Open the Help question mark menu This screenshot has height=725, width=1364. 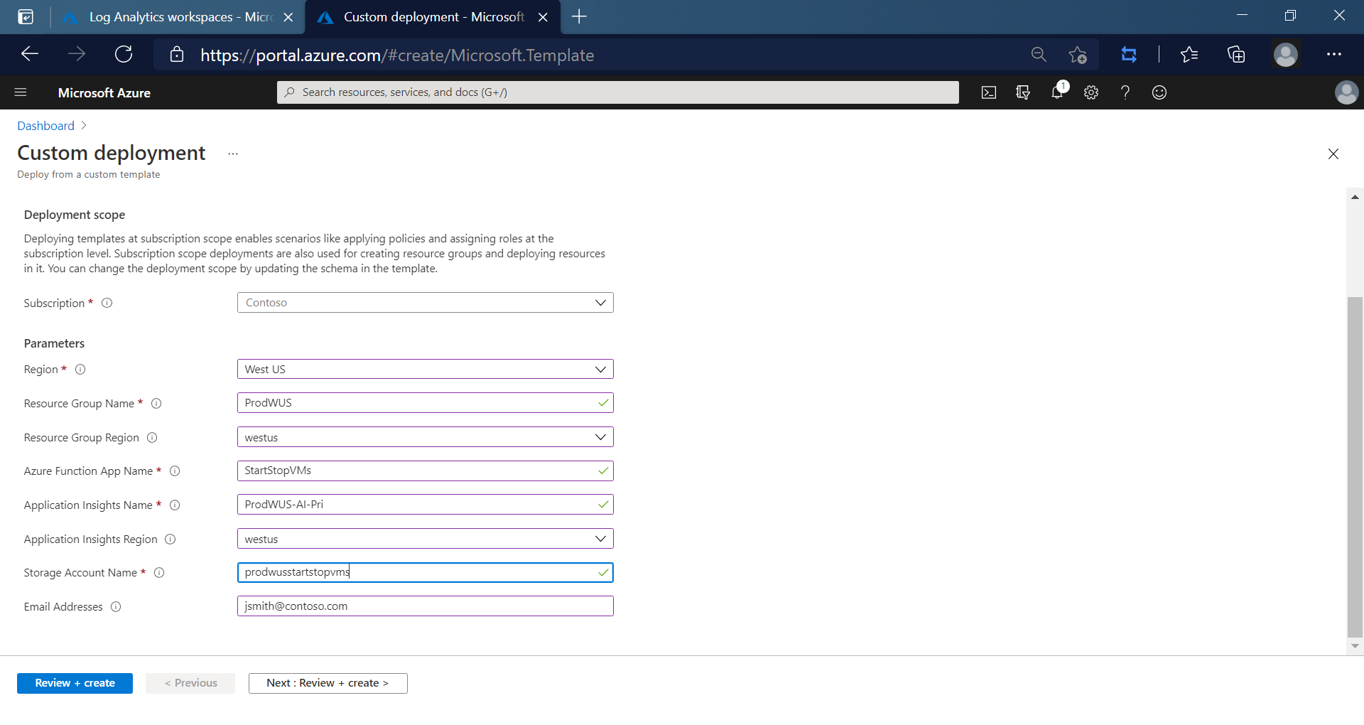[1125, 92]
